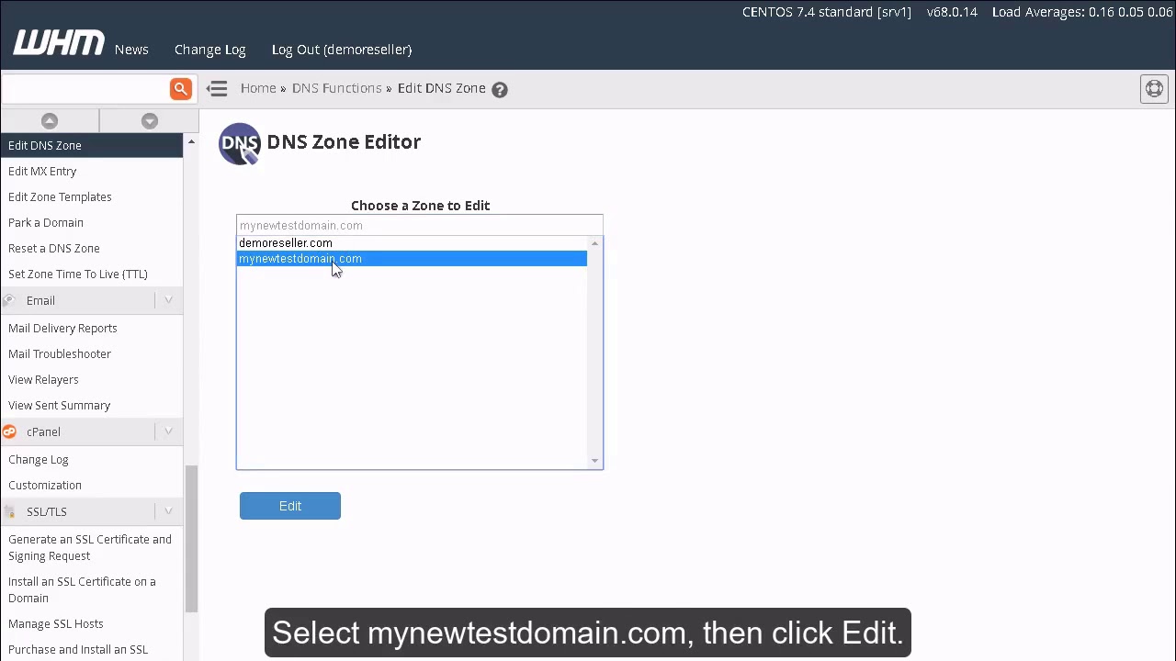The height and width of the screenshot is (661, 1176).
Task: Click the sidebar collapse-all up arrow
Action: click(x=50, y=120)
